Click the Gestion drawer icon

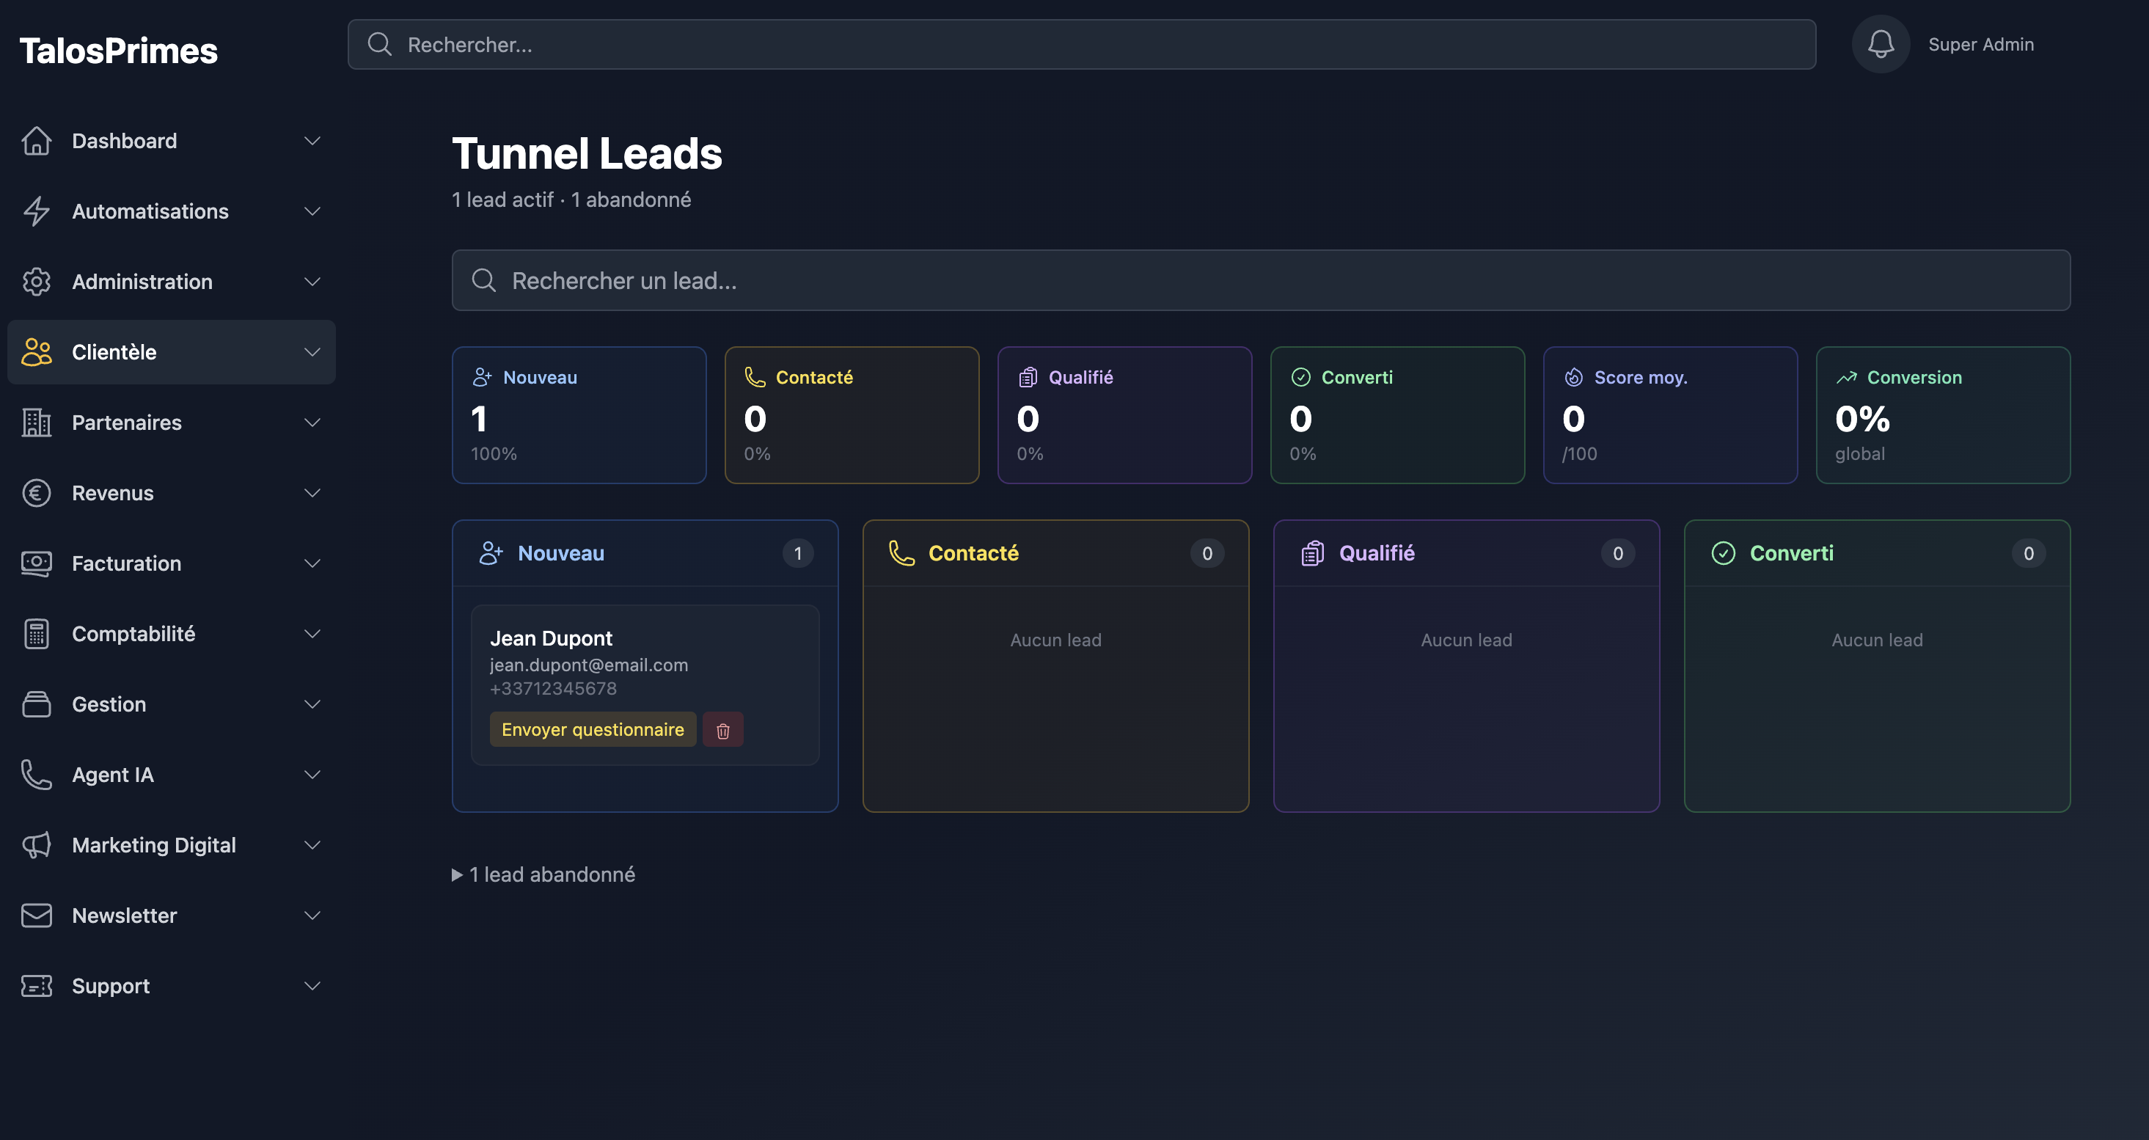[x=37, y=704]
